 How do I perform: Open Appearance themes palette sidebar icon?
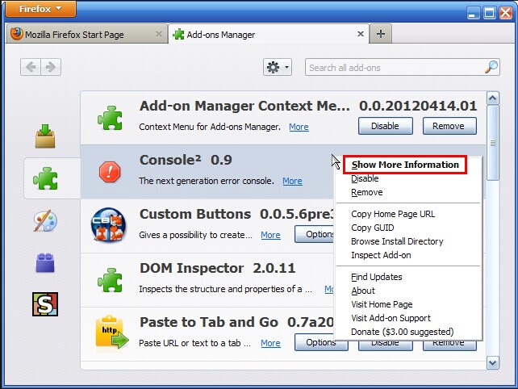(45, 221)
